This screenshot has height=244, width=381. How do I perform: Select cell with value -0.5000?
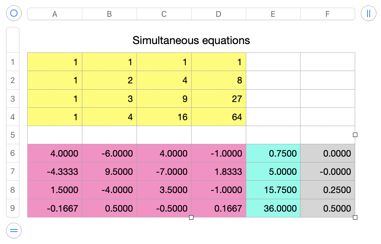coord(164,208)
